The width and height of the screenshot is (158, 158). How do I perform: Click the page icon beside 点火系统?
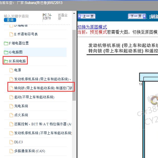point(11,115)
